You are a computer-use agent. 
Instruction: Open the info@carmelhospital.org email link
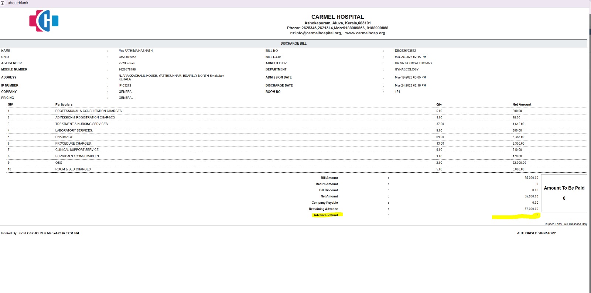(x=318, y=33)
